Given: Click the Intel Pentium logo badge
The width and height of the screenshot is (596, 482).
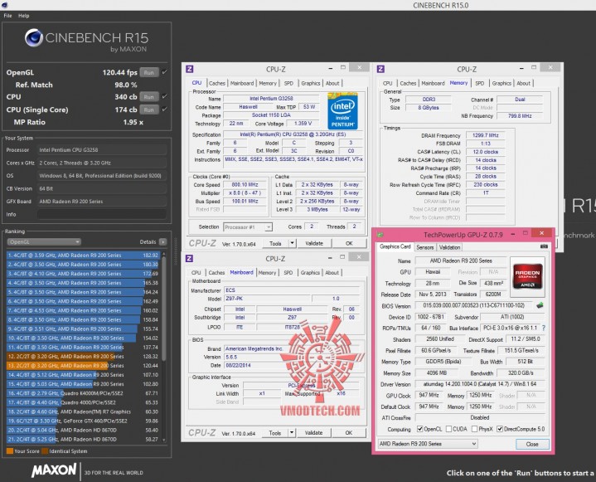Looking at the screenshot, I should click(342, 111).
